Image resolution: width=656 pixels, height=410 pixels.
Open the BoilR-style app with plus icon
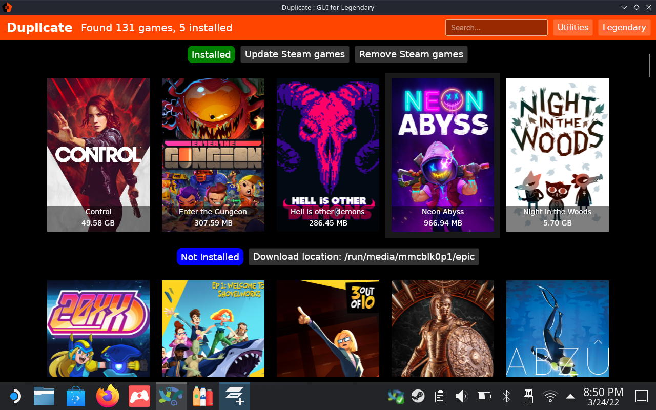(x=235, y=396)
